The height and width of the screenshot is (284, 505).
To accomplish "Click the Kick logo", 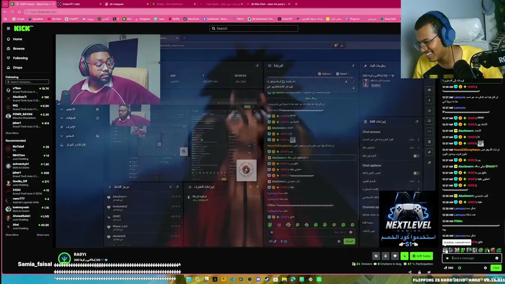I will [24, 28].
